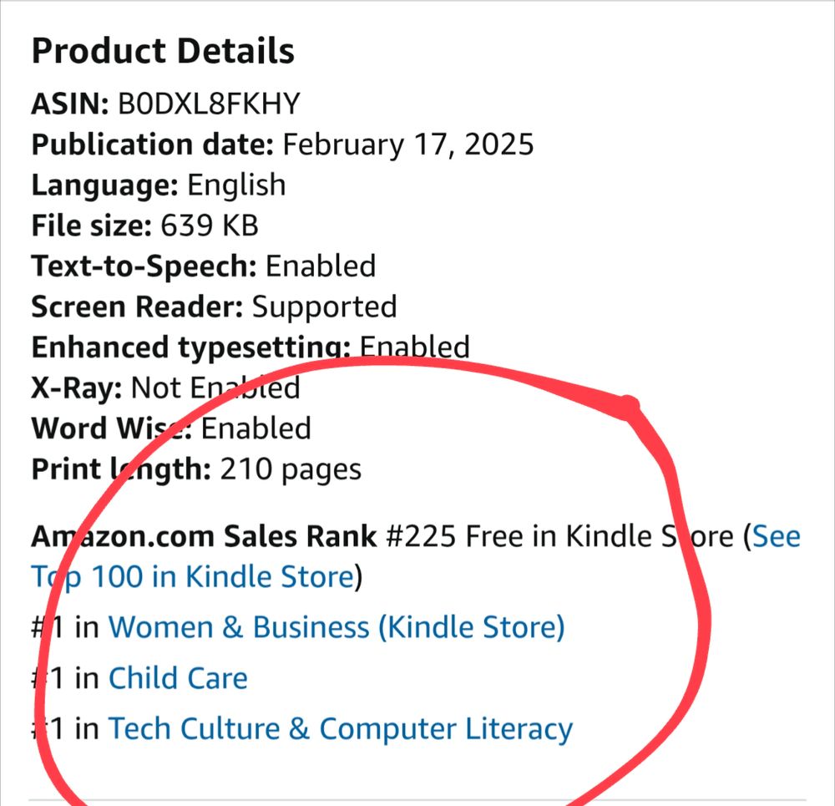Click the February 17, 2025 date
Image resolution: width=835 pixels, height=806 pixels.
[407, 144]
